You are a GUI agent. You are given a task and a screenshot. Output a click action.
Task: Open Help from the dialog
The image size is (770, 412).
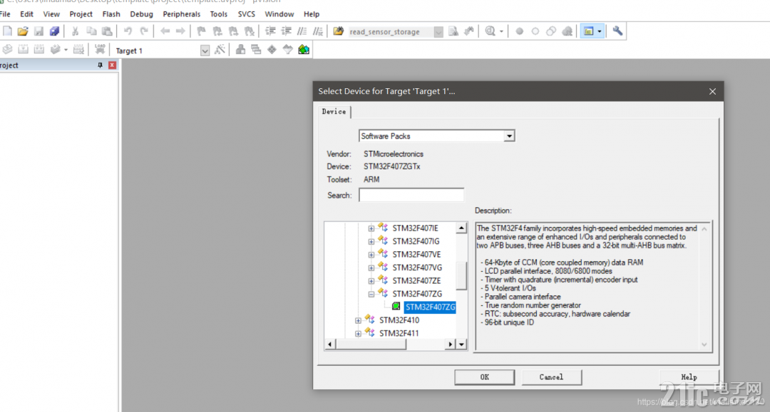point(689,377)
